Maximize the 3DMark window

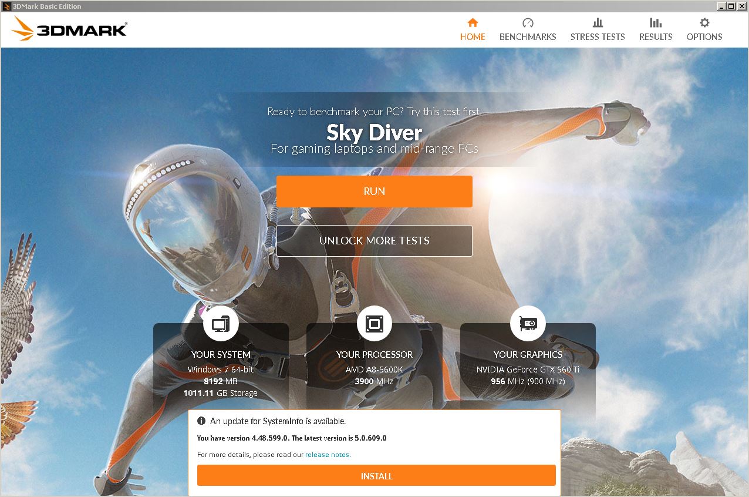731,6
